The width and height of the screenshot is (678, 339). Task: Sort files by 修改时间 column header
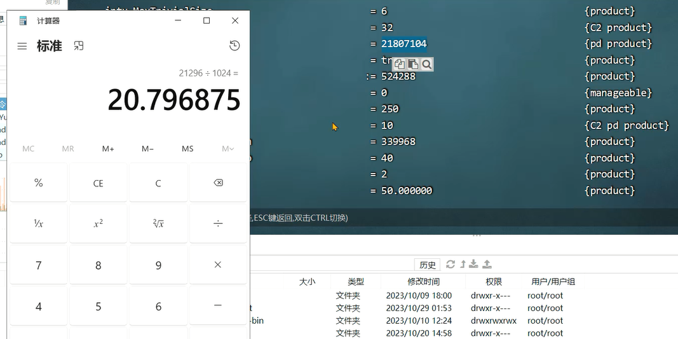[423, 282]
